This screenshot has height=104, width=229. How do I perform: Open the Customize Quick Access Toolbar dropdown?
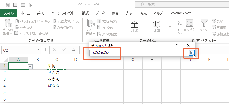click(38, 5)
